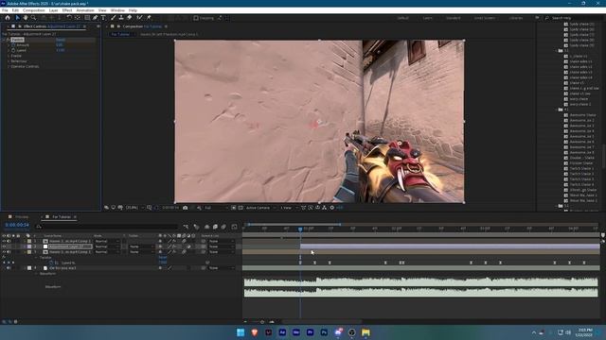This screenshot has width=606, height=340.
Task: Open the Window menu
Action: pos(117,10)
